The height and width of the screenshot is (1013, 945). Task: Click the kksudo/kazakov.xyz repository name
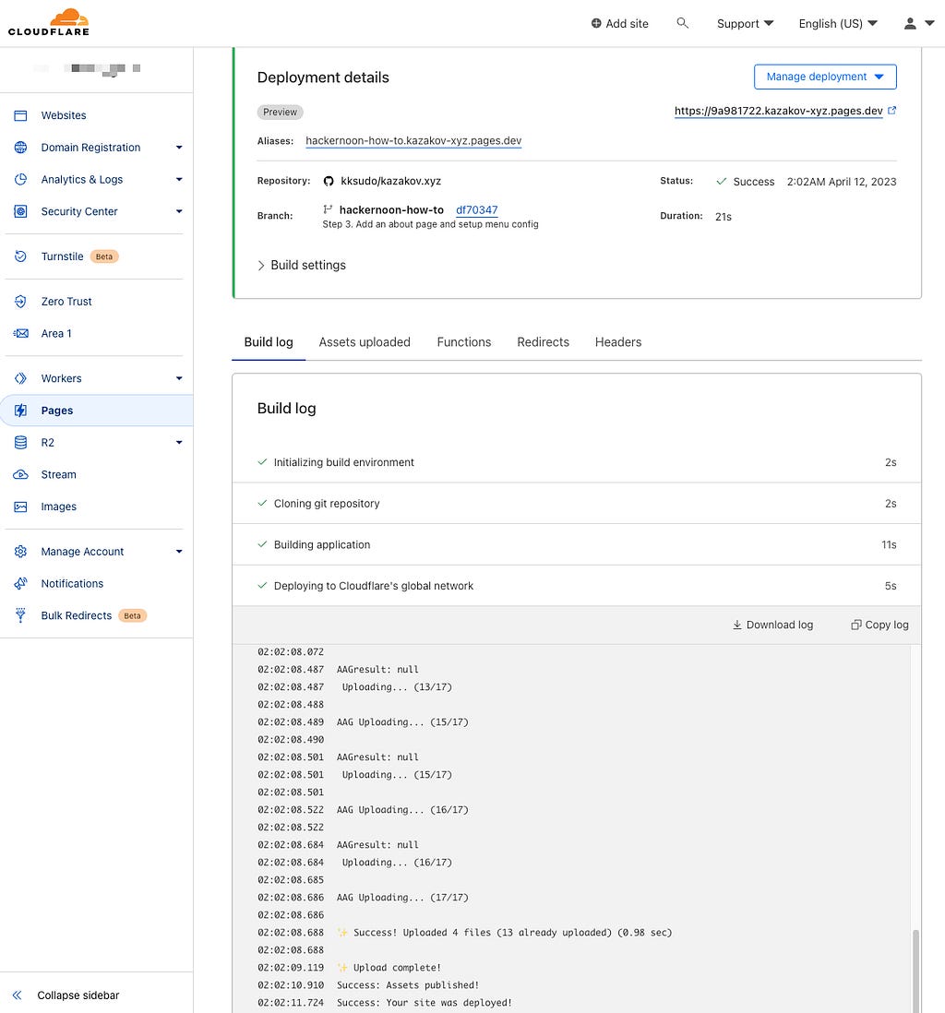point(391,181)
